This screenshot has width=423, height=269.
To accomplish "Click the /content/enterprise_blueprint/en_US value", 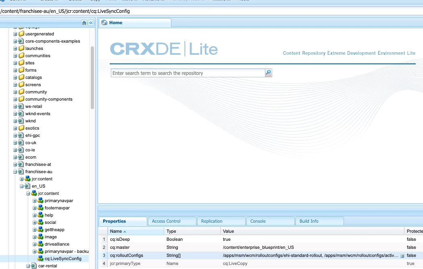I will (x=258, y=247).
